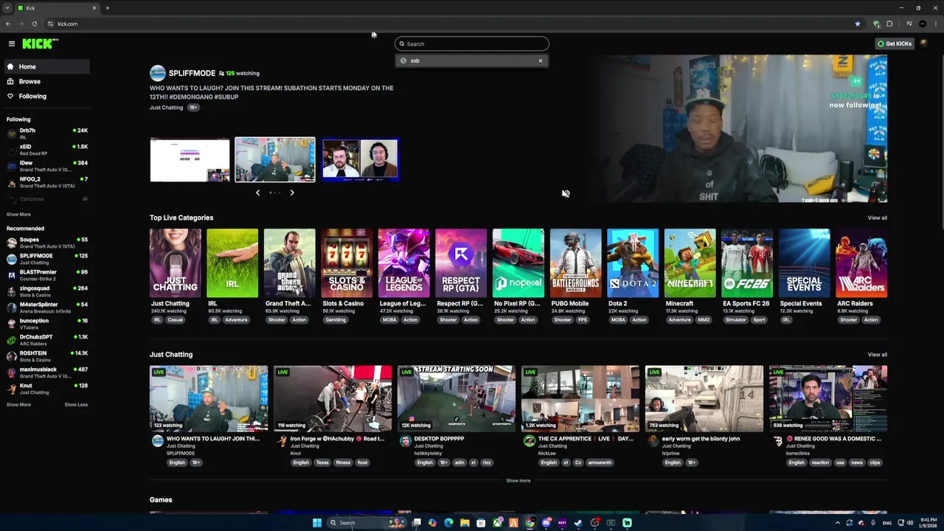Go to Home in the sidebar
Screen dimensions: 944x531
46,66
